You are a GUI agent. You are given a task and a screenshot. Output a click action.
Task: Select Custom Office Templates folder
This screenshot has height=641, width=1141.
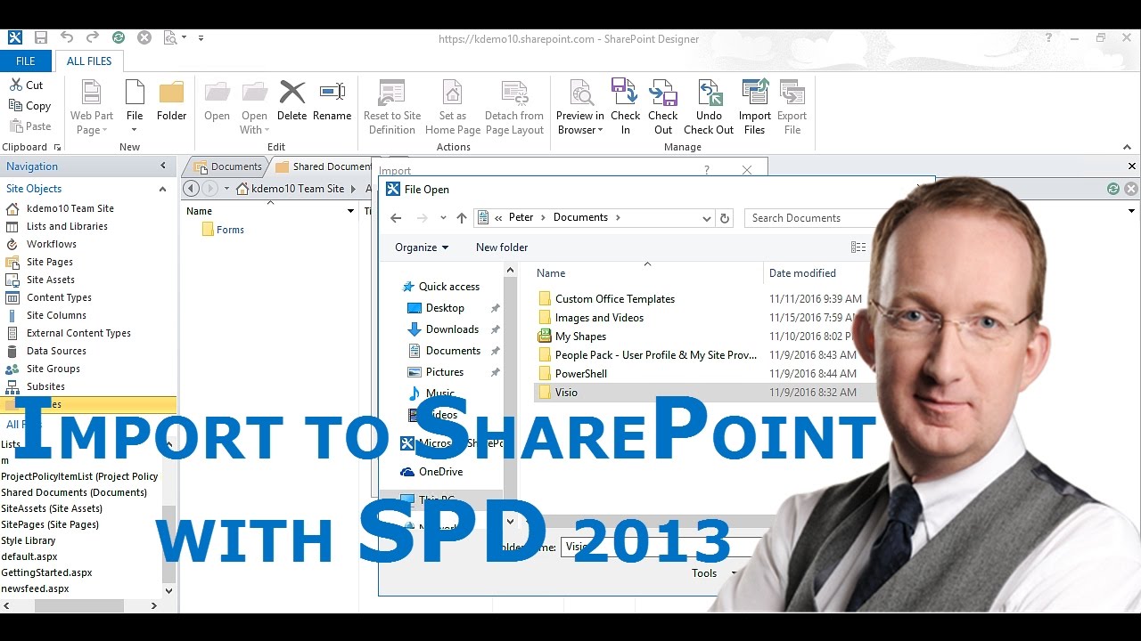[615, 299]
